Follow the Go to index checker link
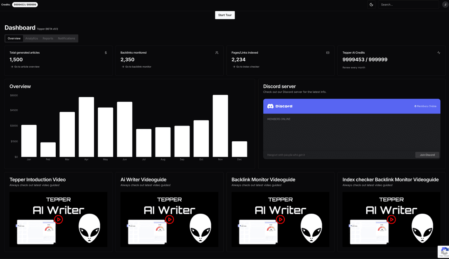The image size is (449, 259). [x=246, y=67]
